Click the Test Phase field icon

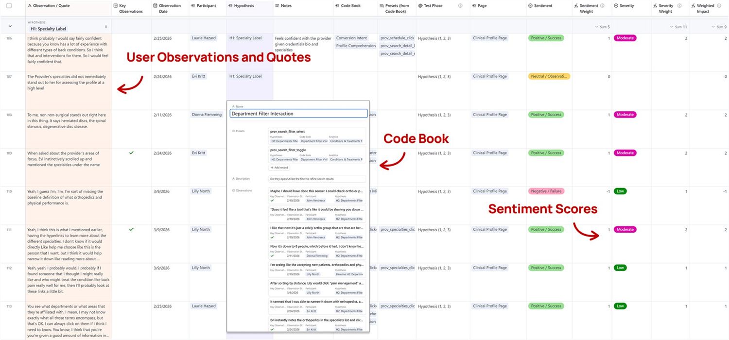[x=420, y=6]
